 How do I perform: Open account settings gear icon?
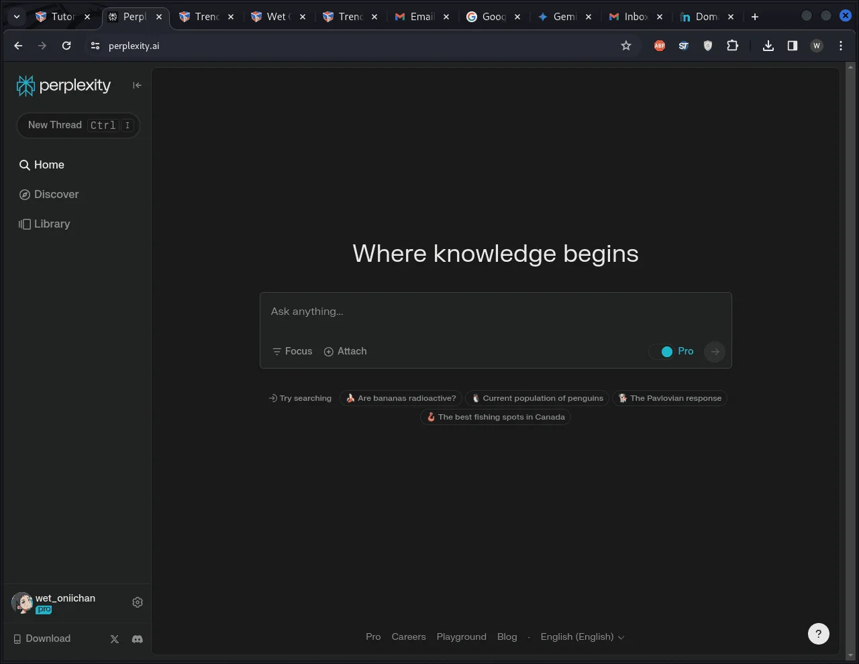coord(138,602)
